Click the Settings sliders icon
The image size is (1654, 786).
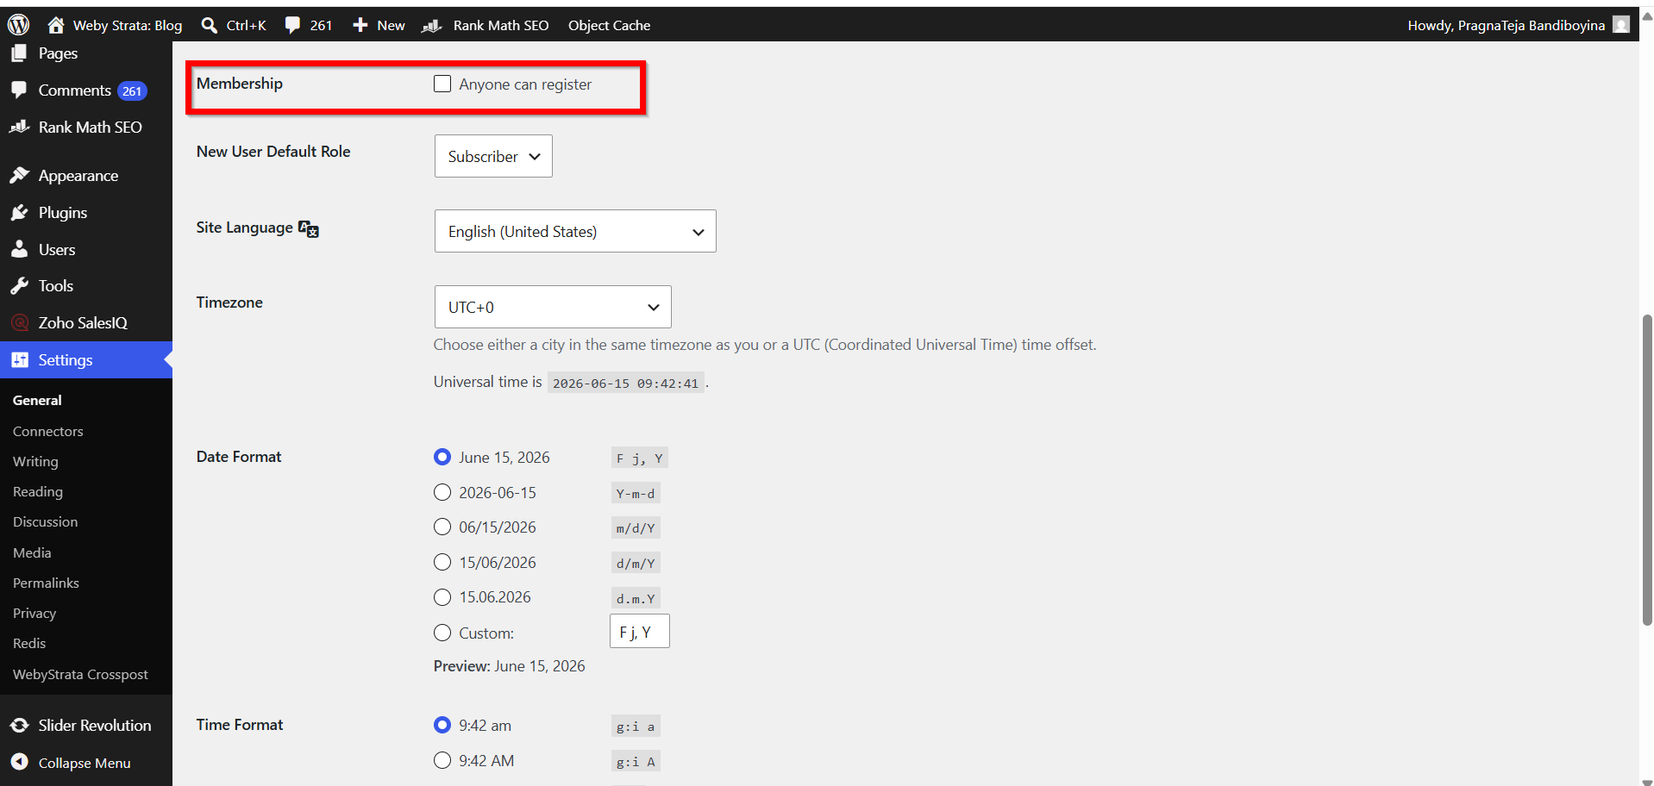click(x=19, y=359)
